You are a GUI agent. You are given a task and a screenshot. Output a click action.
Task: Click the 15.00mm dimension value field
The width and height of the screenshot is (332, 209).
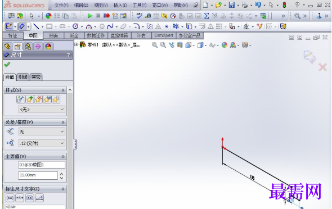(x=38, y=175)
